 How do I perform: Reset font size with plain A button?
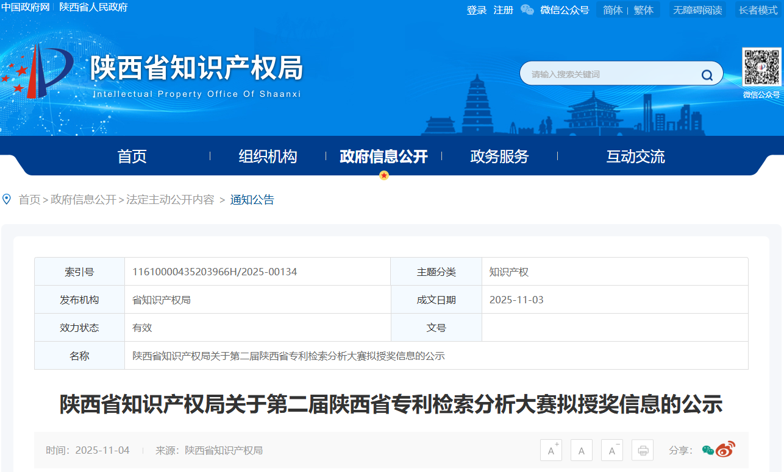coord(582,451)
